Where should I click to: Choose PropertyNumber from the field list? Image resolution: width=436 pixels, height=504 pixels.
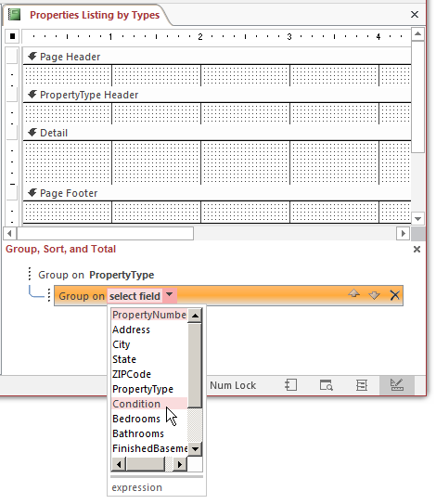pos(149,315)
